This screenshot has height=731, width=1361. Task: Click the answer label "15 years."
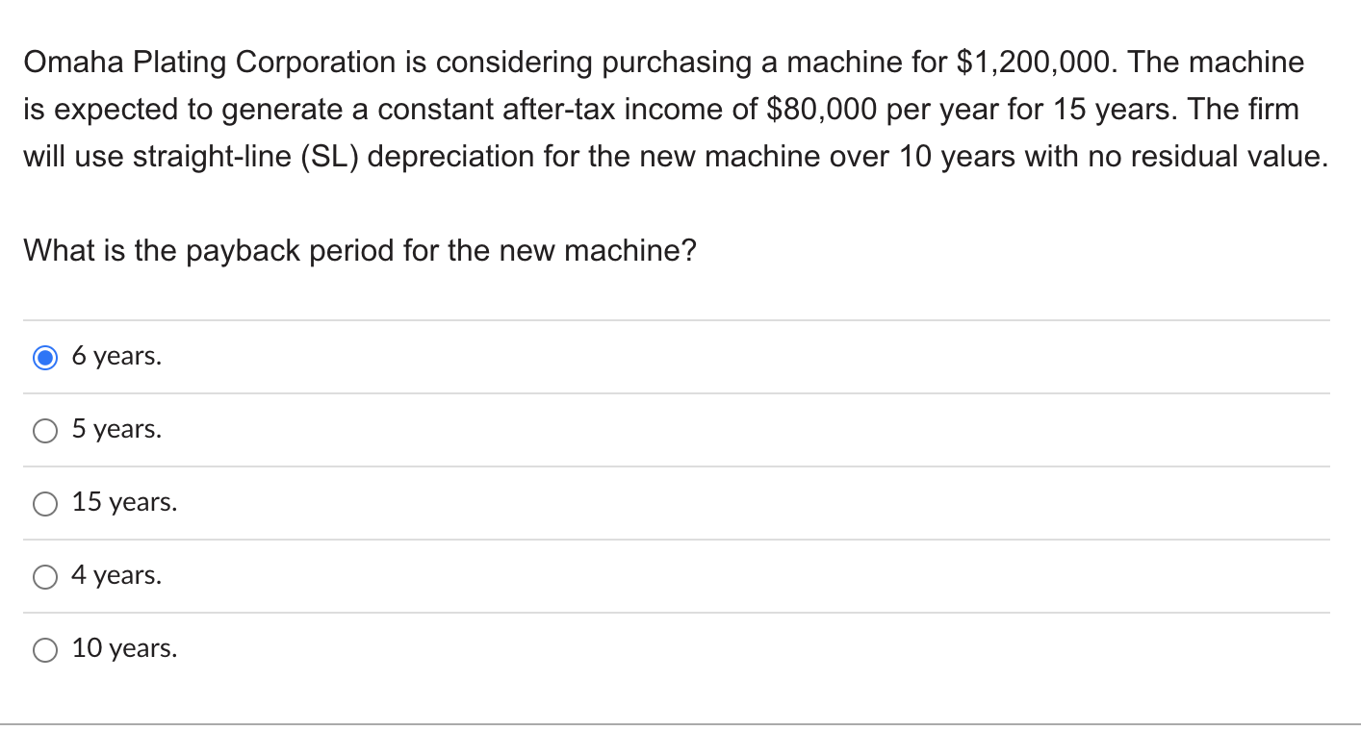[x=123, y=502]
